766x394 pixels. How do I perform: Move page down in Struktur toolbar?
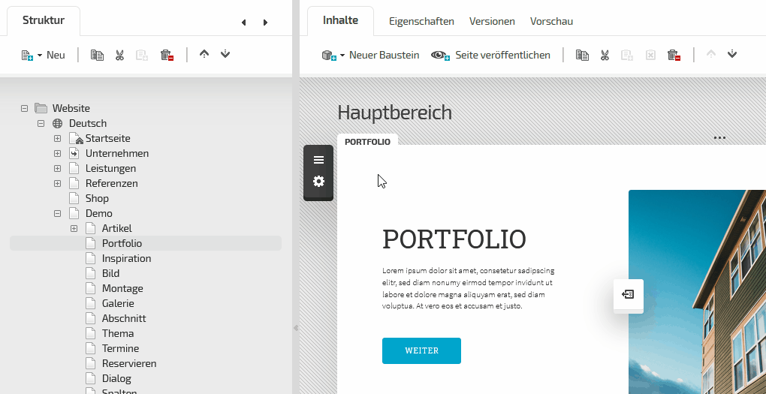point(225,55)
